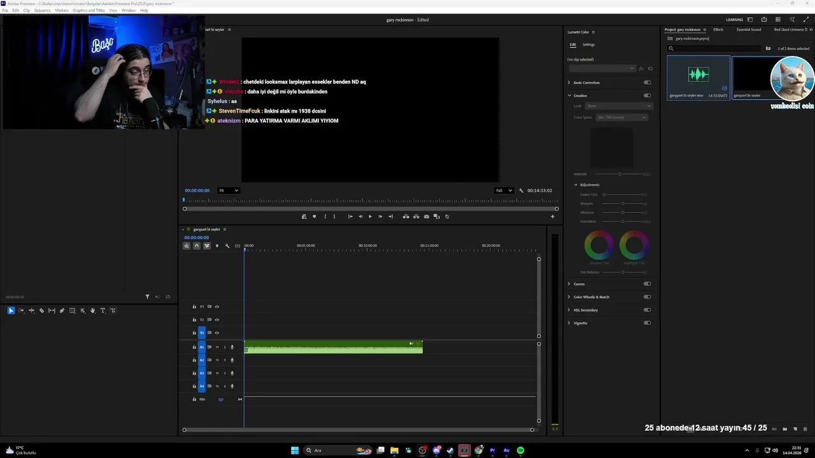Collapse the Adjustments subsection
Viewport: 815px width, 458px height.
[576, 184]
